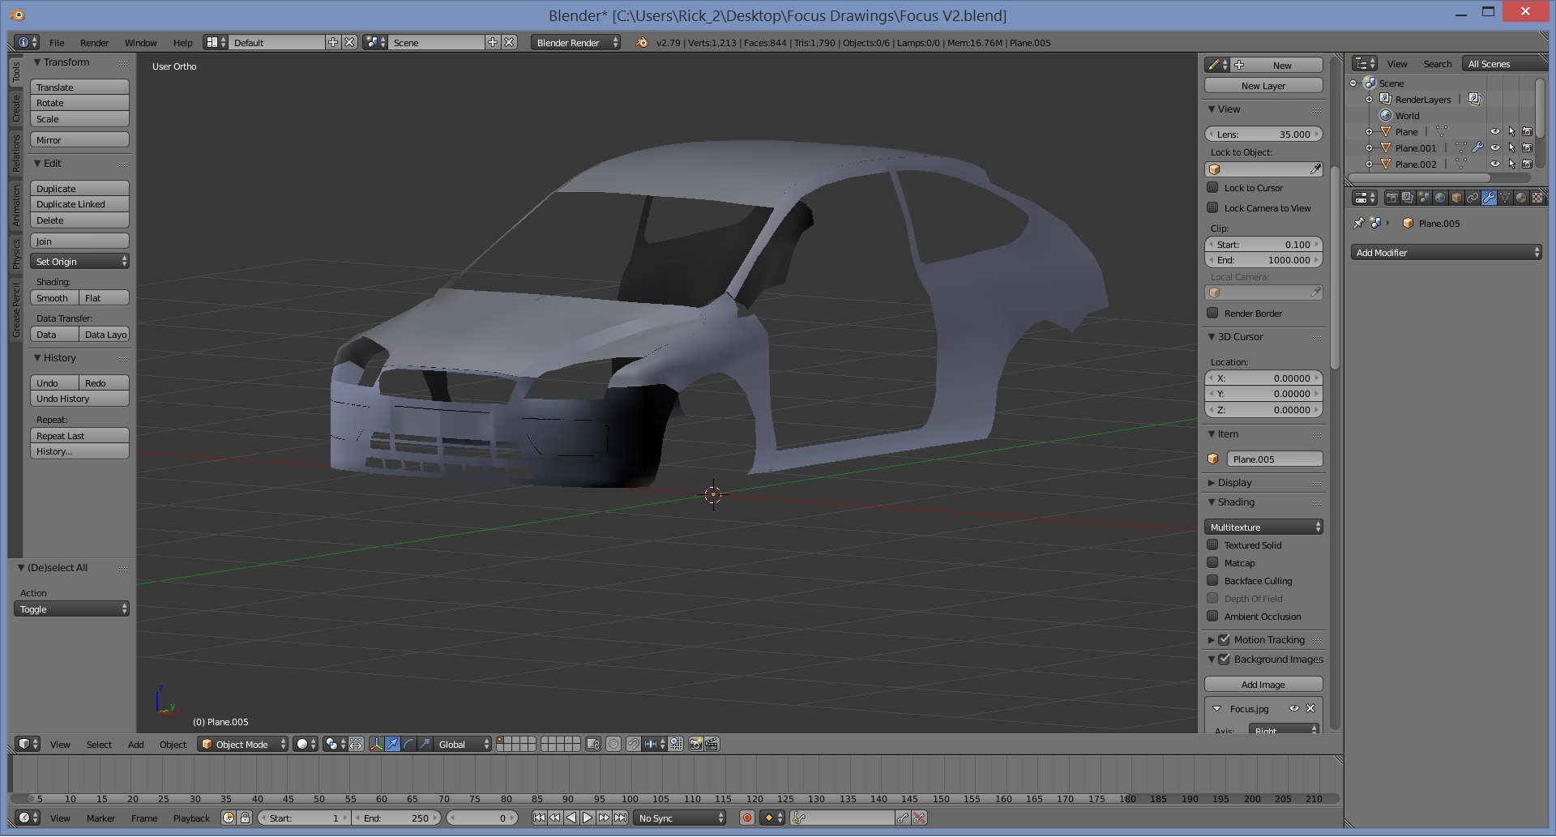Click the record auto-keyframe button

[747, 818]
